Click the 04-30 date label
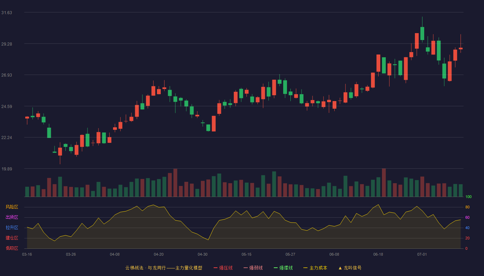This screenshot has width=484, height=276. (203, 254)
